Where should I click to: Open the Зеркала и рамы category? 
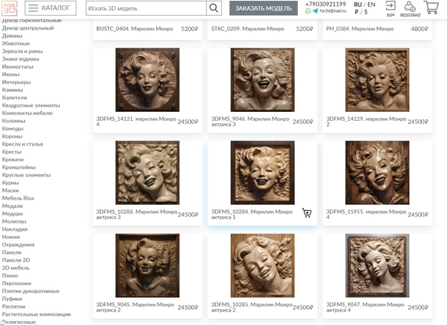coord(22,51)
